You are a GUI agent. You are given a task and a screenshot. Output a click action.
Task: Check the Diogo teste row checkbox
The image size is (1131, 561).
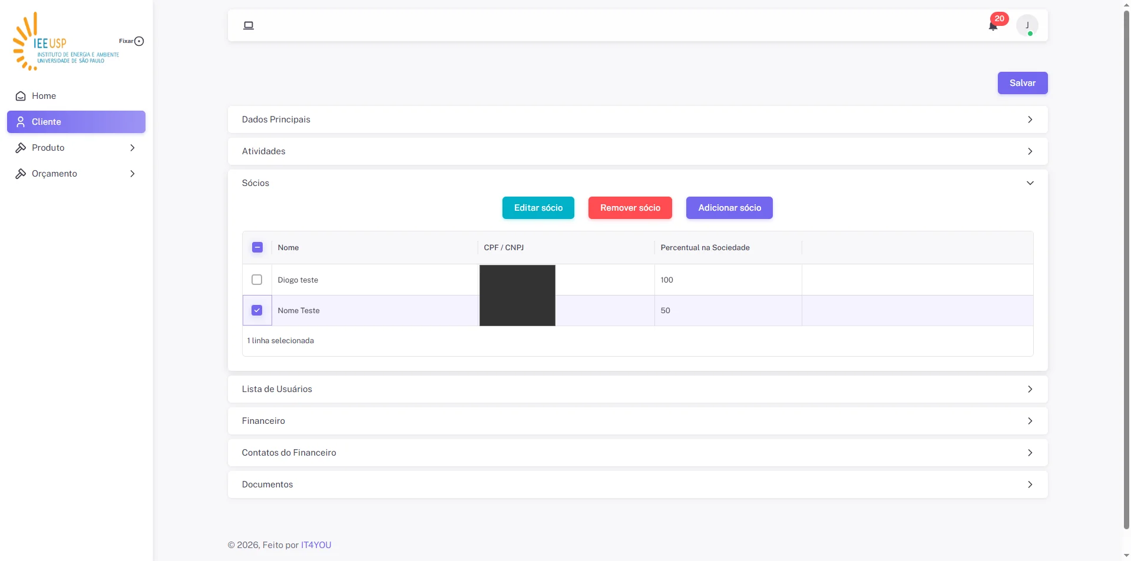(257, 280)
